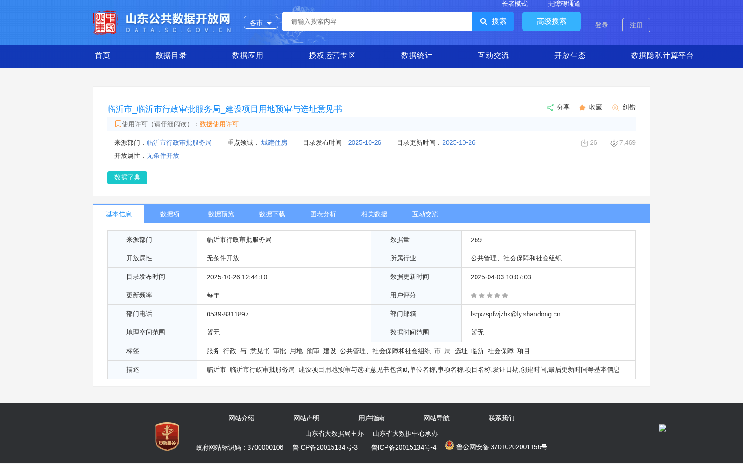Click the star icon to favorite dataset
Viewport: 743px width, 464px height.
point(582,108)
